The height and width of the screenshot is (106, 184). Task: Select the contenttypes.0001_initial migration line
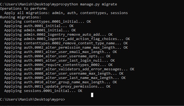pos(47,22)
